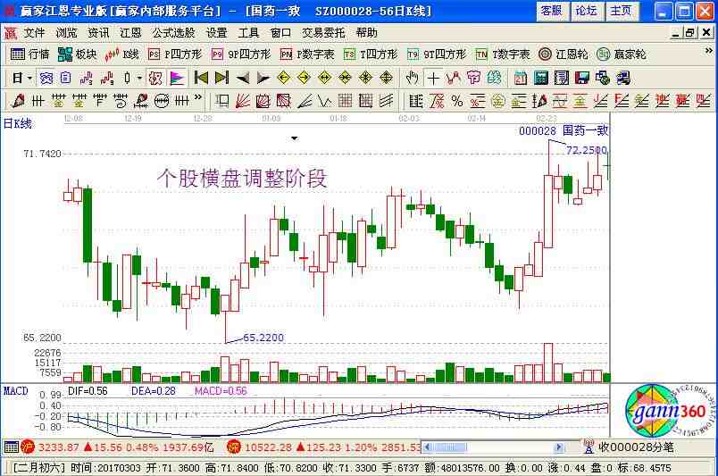This screenshot has width=718, height=476.
Task: Open the 浏览 menu
Action: tap(66, 33)
